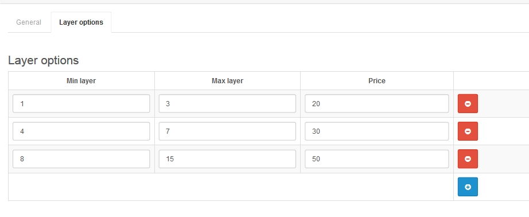Remove the layer row priced 20
Viewport: 529px width, 217px height.
[x=468, y=103]
